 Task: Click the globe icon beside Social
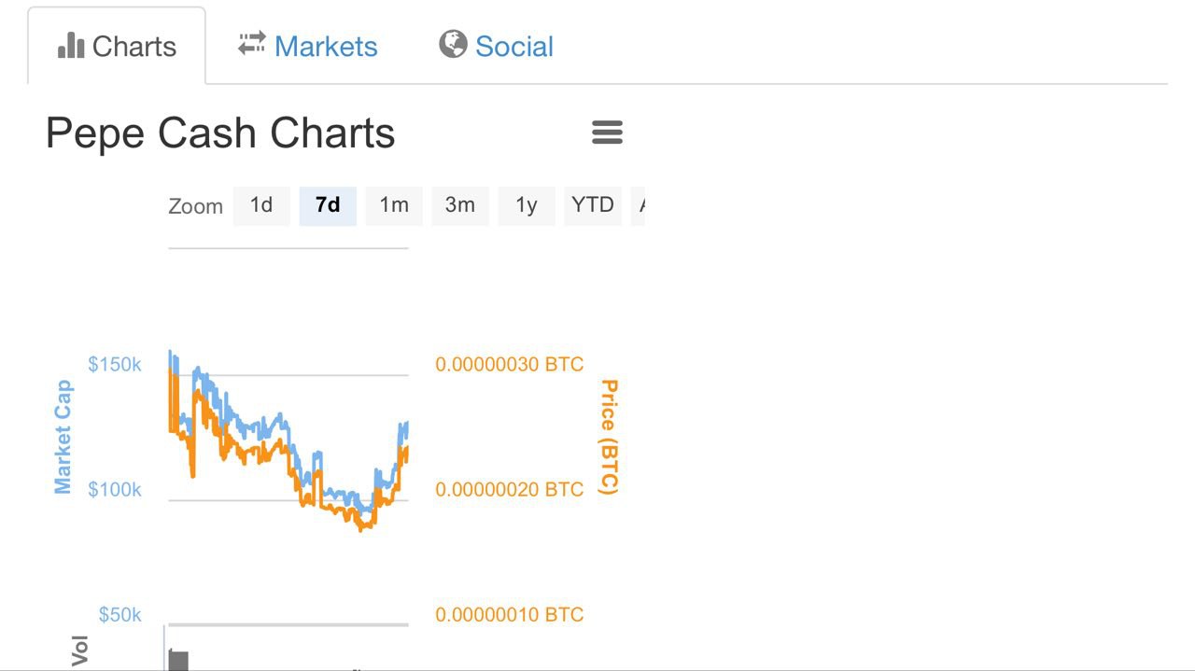[453, 44]
